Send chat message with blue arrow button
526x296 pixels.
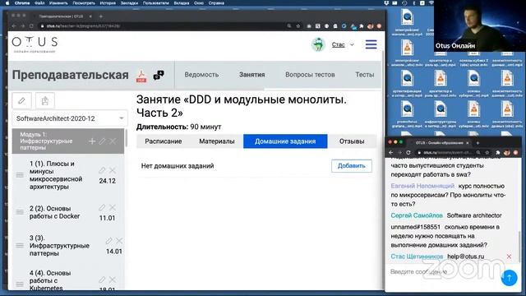[x=510, y=278]
